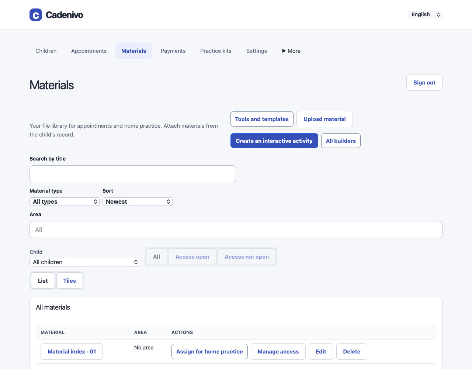472x369 pixels.
Task: Focus the Search by title field
Action: pyautogui.click(x=133, y=174)
